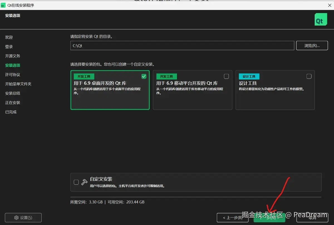Image resolution: width=334 pixels, height=225 pixels.
Task: Click the C:\Qt install directory field
Action: [182, 46]
